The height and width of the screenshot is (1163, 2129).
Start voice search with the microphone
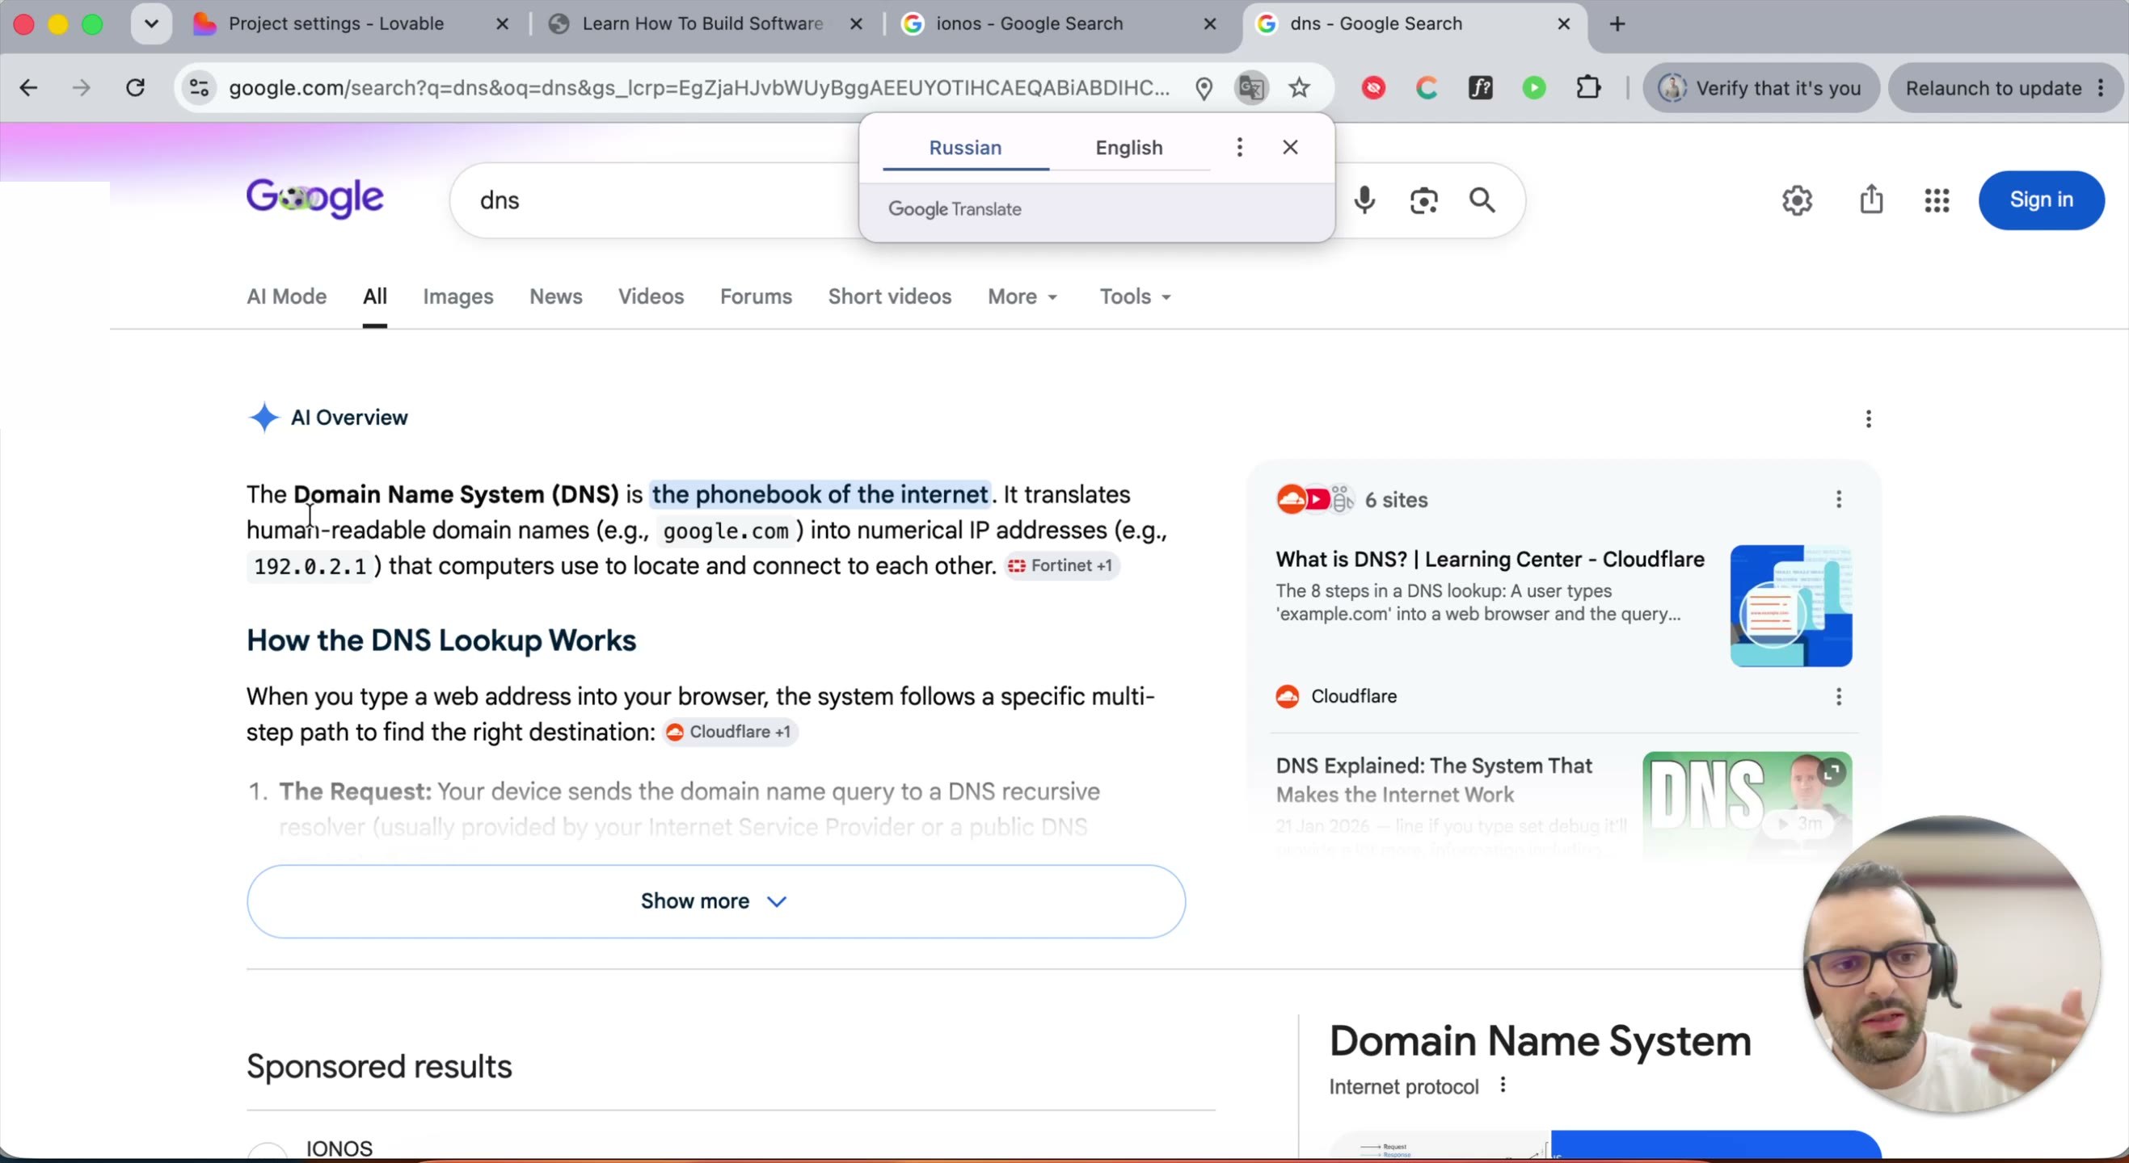point(1364,200)
